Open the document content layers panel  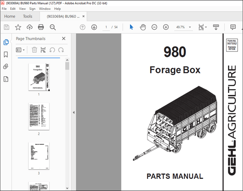click(x=6, y=79)
